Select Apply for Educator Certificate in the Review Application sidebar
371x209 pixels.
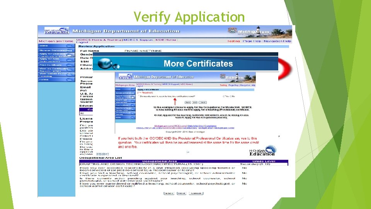click(56, 55)
